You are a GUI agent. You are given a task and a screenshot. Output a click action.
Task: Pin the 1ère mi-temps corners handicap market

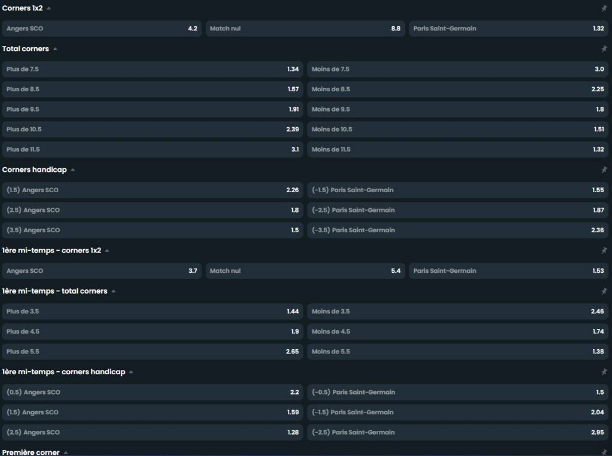(604, 372)
